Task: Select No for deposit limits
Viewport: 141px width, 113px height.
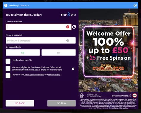Action: click(23, 52)
